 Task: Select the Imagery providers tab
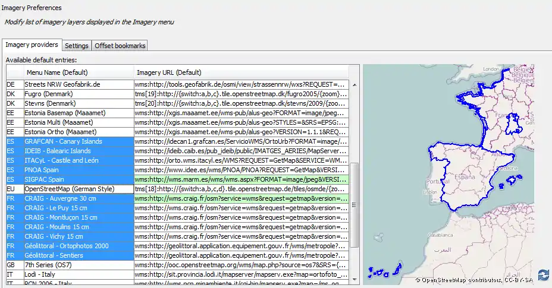[x=32, y=45]
